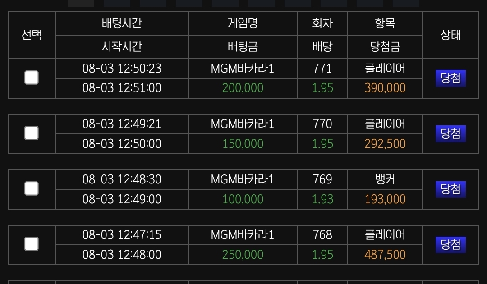Click the 당첨 badge for round 771

point(450,78)
